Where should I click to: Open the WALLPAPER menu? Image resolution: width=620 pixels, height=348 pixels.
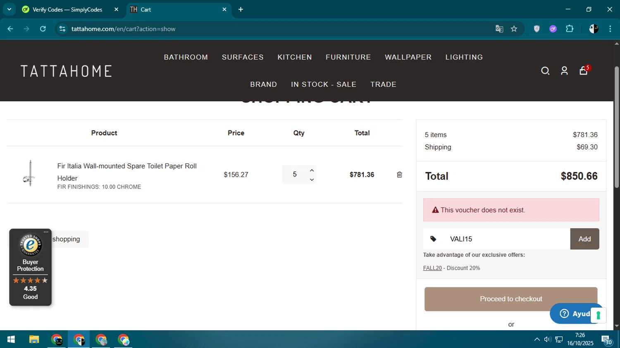408,57
